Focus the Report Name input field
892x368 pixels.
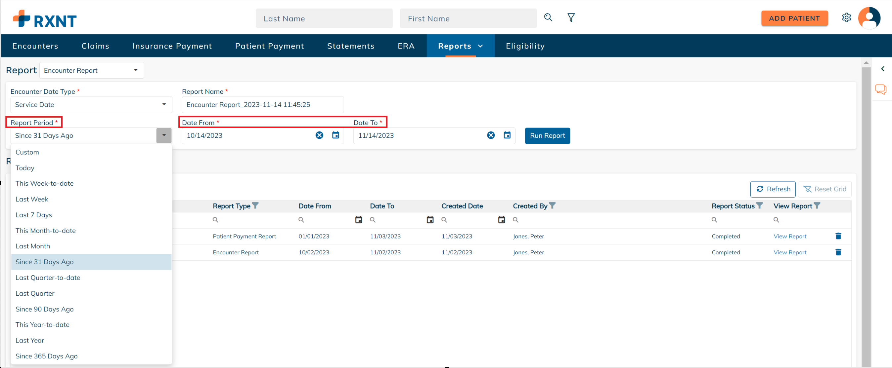pos(262,104)
